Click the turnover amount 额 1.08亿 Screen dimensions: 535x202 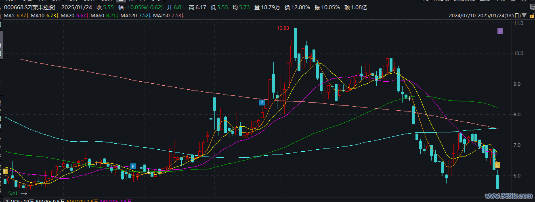(356, 8)
